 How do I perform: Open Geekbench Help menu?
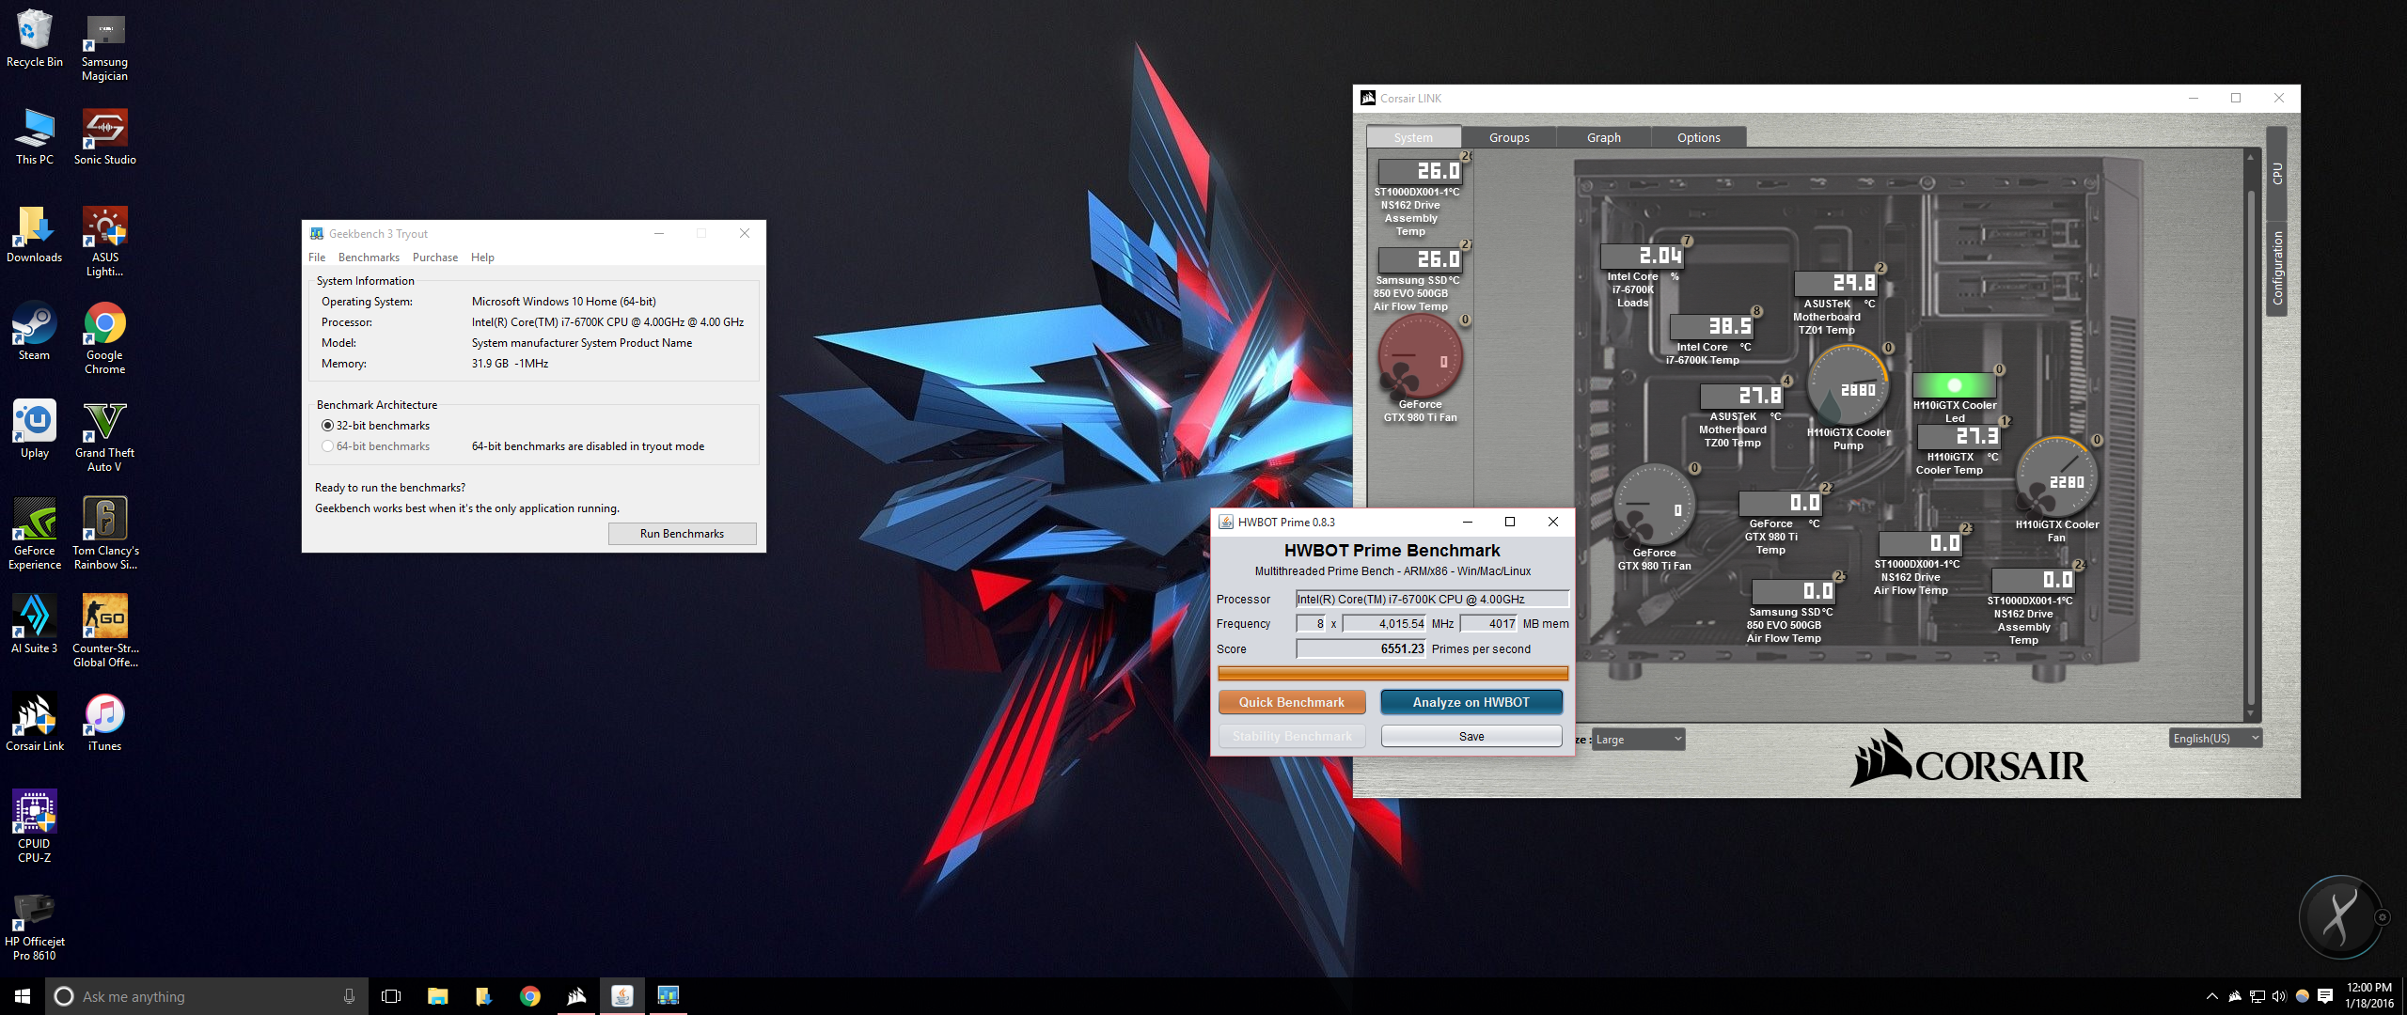pos(482,258)
